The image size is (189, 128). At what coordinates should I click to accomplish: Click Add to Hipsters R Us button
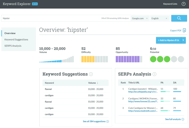(x=168, y=40)
